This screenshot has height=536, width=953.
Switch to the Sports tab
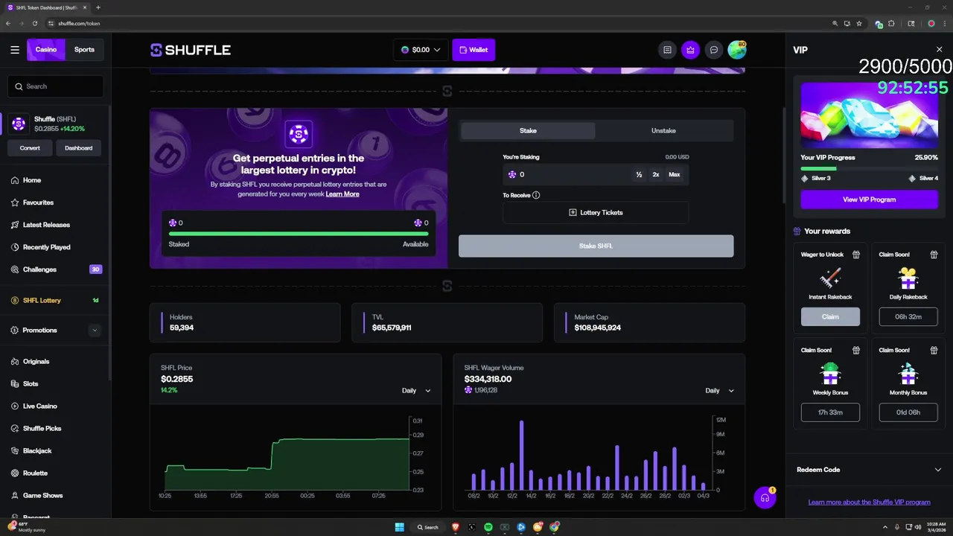tap(84, 50)
